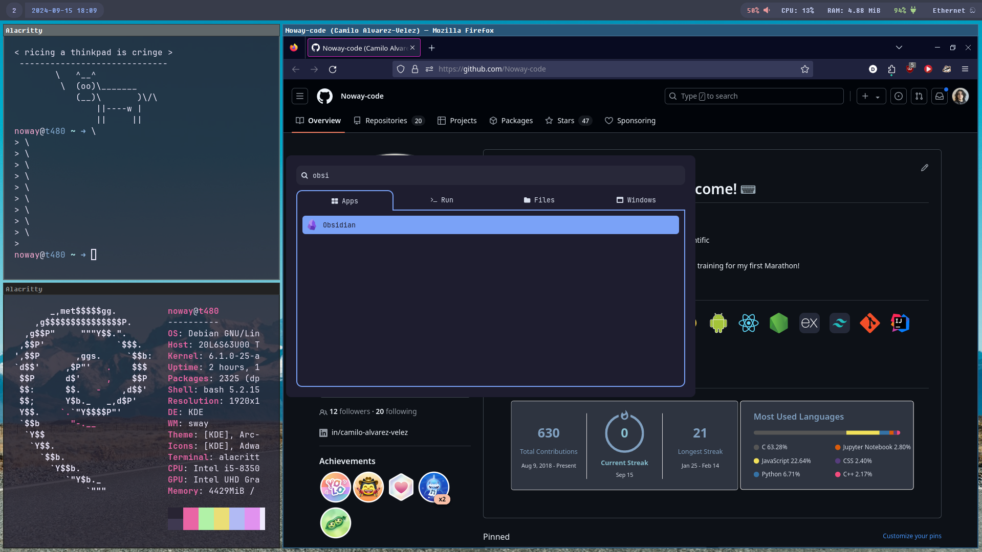Open the GitHub notifications inbox icon

point(940,96)
